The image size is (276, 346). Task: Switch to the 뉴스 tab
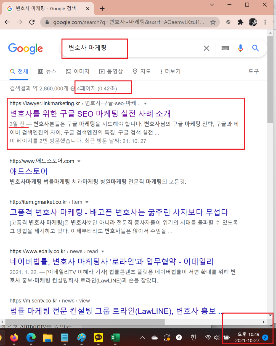(47, 72)
